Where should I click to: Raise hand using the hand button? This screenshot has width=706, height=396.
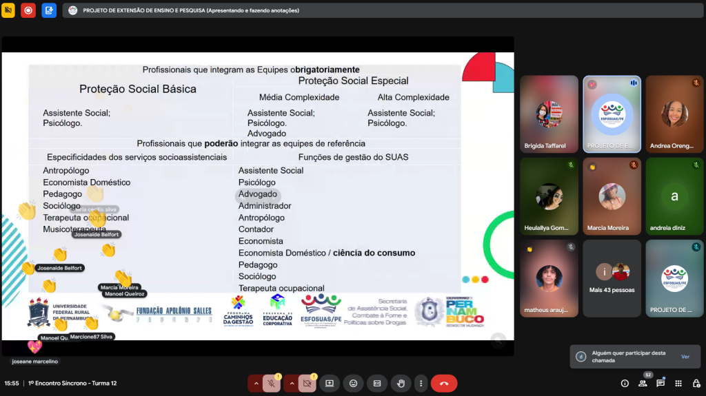tap(400, 384)
